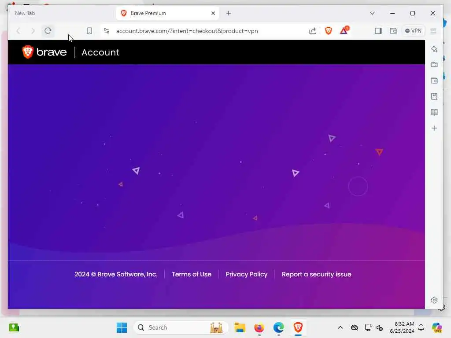451x338 pixels.
Task: Click the Brave icon in taskbar
Action: (298, 327)
